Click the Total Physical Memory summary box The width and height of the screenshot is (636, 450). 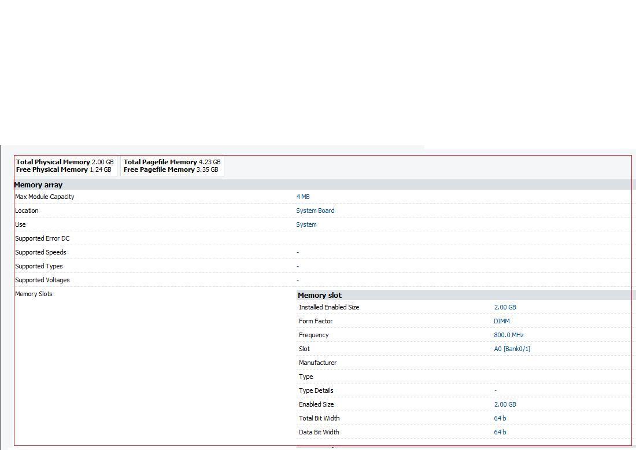pos(65,166)
